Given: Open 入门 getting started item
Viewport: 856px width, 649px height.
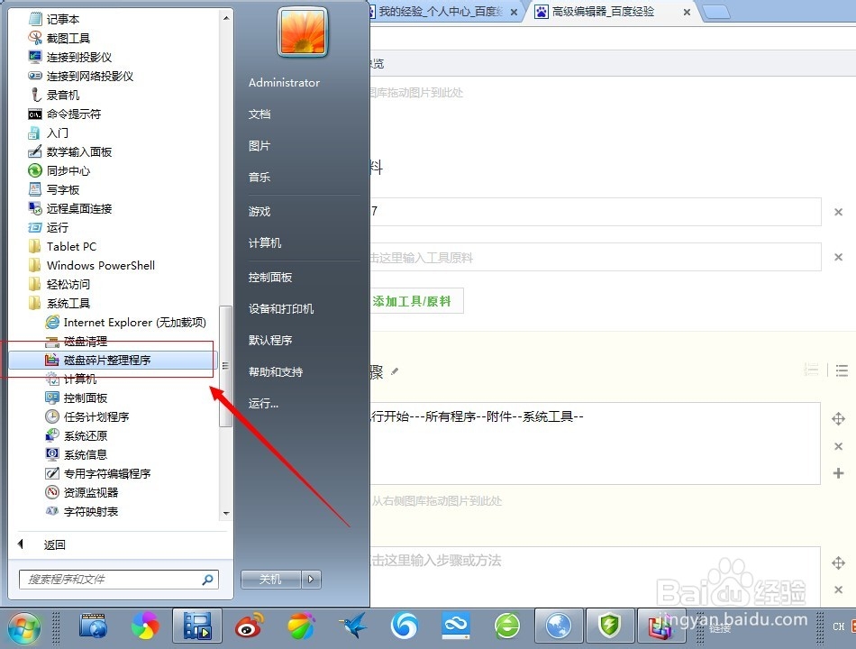Looking at the screenshot, I should click(48, 133).
